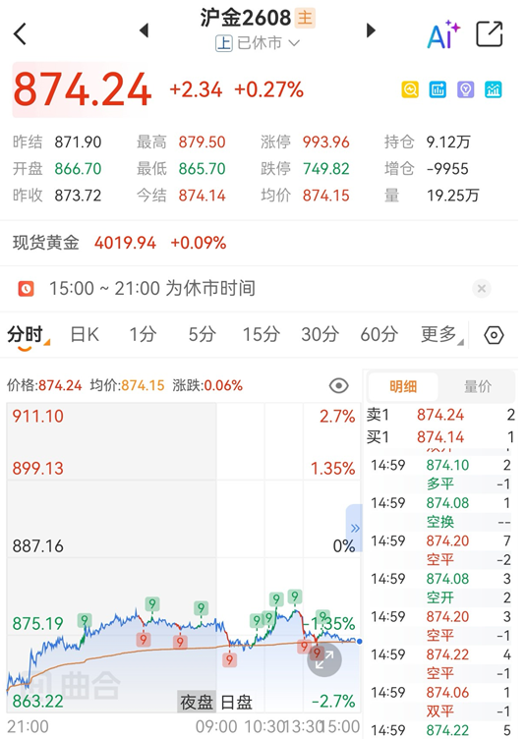Viewport: 527px width, 739px height.
Task: Tap the 昨收 873.72 value
Action: pyautogui.click(x=78, y=196)
